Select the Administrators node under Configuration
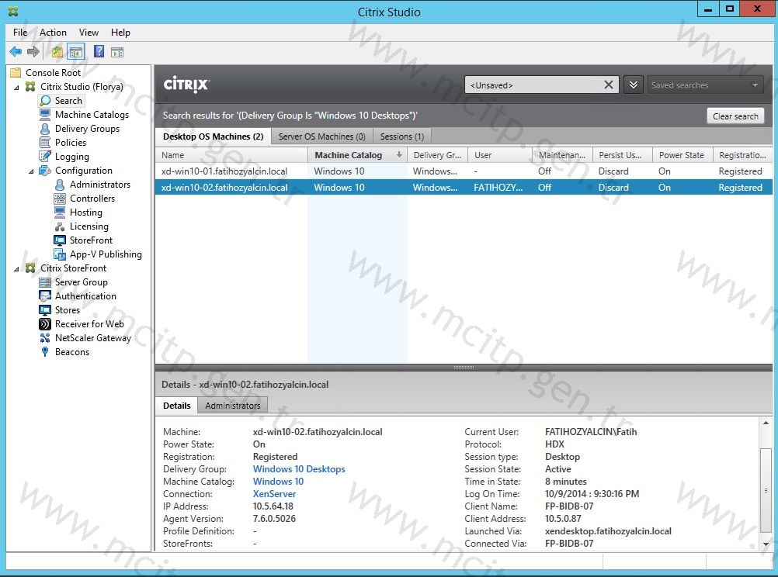This screenshot has height=577, width=778. (100, 185)
